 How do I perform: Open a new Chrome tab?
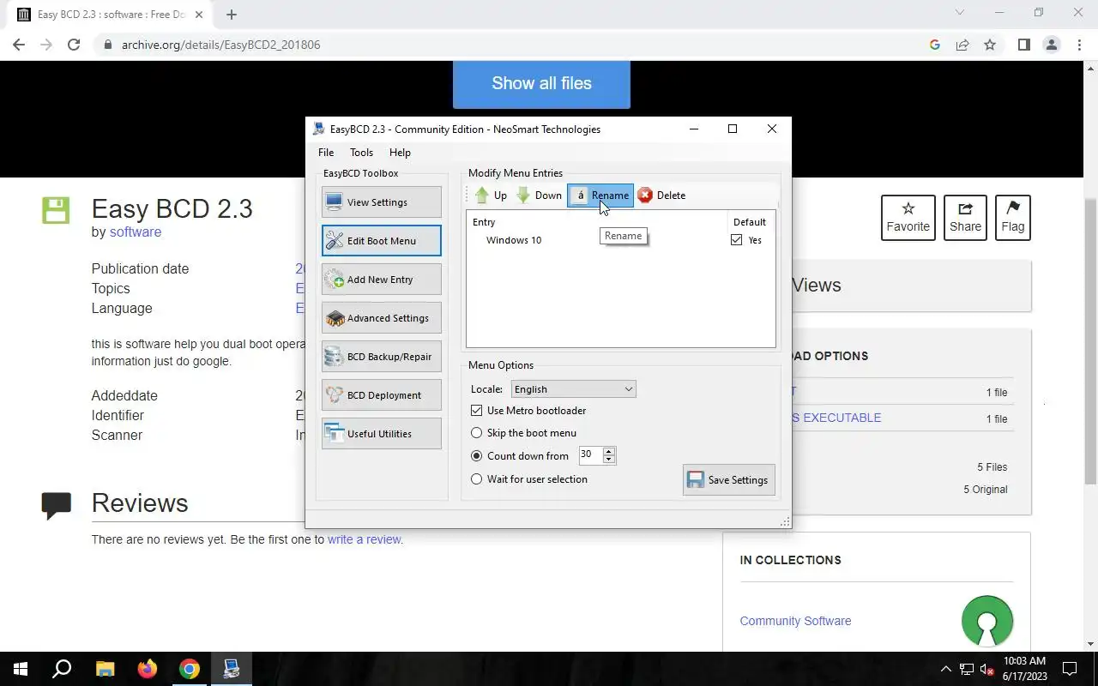click(x=232, y=14)
